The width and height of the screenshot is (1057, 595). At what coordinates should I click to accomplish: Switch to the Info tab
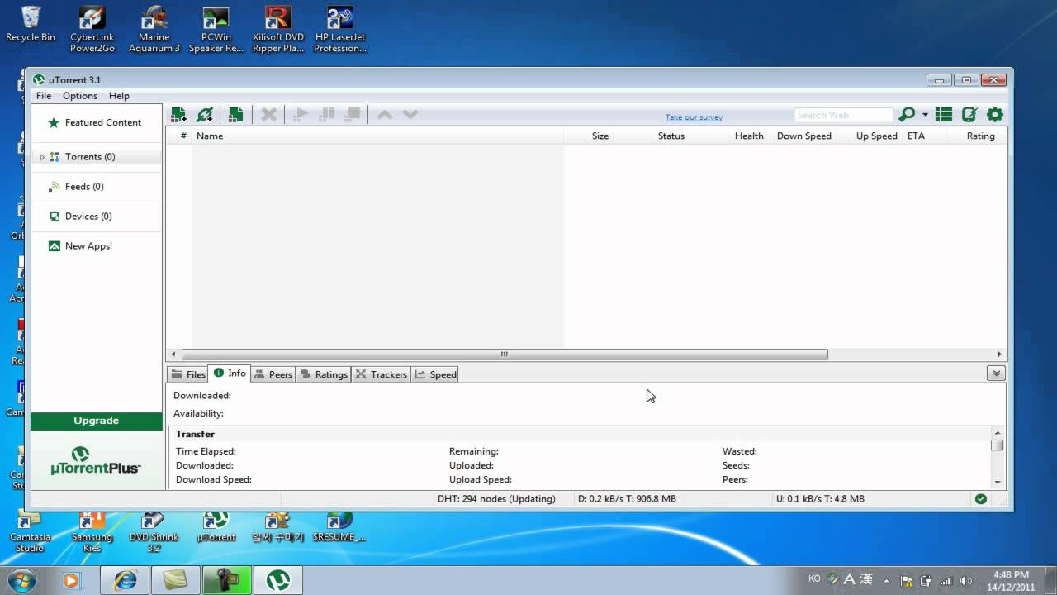click(230, 374)
